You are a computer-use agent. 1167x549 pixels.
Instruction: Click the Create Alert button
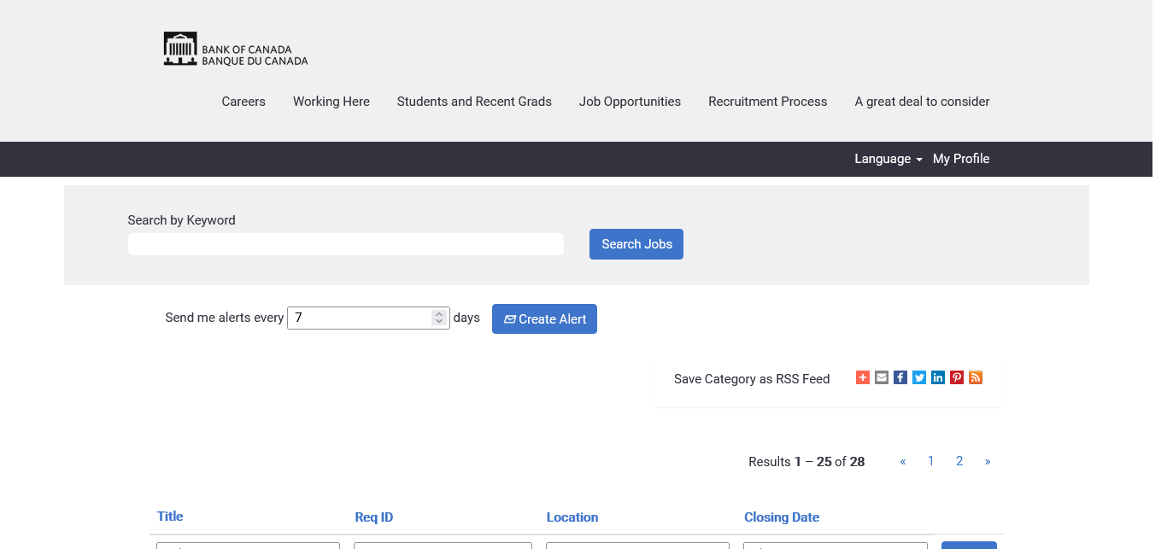pos(544,319)
